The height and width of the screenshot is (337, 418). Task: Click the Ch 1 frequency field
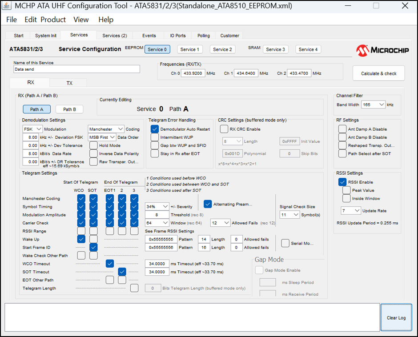click(246, 73)
